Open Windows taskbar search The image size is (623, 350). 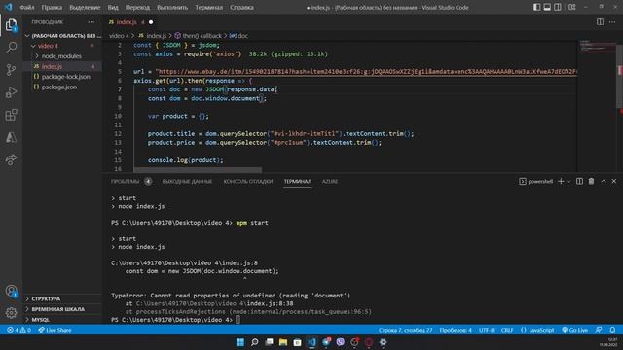click(x=255, y=342)
